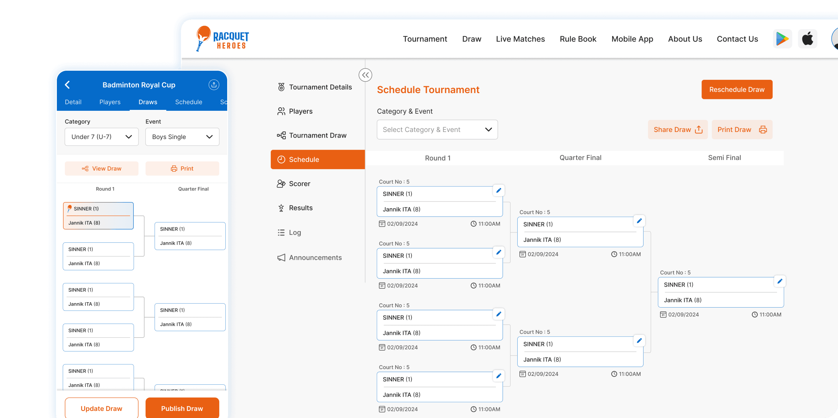Click the Google Play store icon
The image size is (838, 418).
pos(782,39)
